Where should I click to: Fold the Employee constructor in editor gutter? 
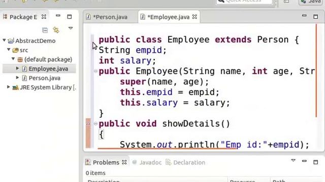pyautogui.click(x=95, y=71)
